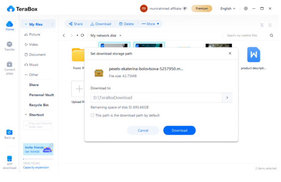The height and width of the screenshot is (182, 281).
Task: Browse for download path with the arrow
Action: pyautogui.click(x=227, y=97)
